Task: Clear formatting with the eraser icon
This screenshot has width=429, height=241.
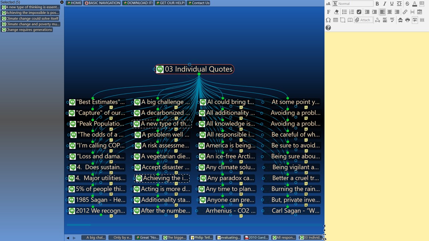Action: 336,12
